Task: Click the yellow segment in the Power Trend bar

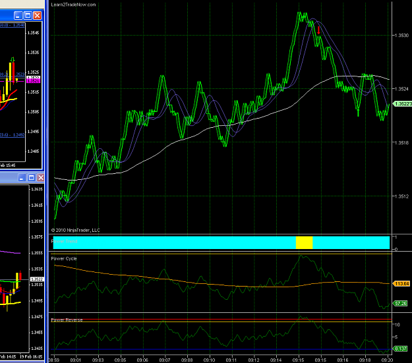Action: (x=304, y=242)
